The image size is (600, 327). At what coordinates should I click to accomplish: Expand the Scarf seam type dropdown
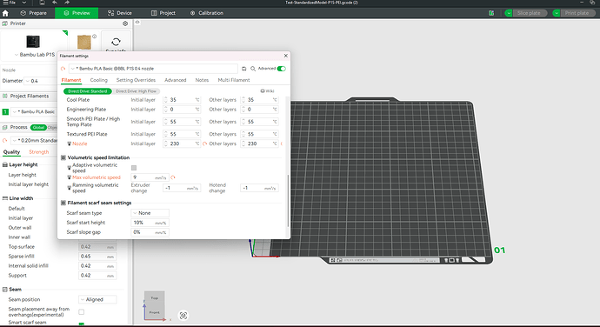point(150,213)
